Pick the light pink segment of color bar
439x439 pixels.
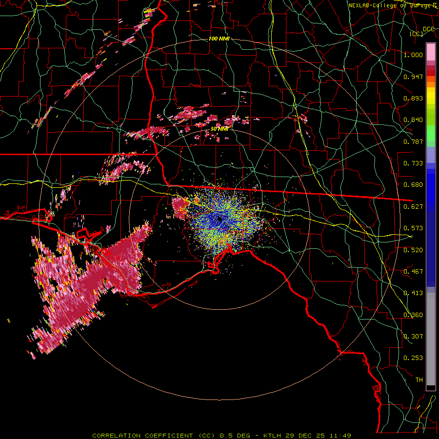tap(431, 52)
